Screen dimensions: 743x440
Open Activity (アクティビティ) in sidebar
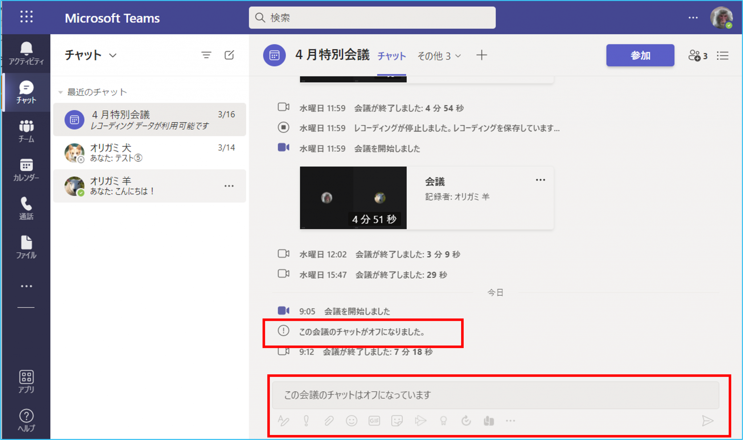26,54
